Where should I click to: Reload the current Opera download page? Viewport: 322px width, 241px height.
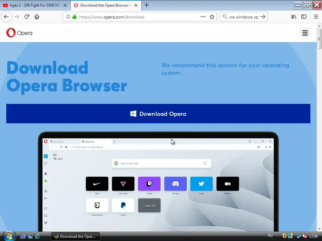pos(27,17)
